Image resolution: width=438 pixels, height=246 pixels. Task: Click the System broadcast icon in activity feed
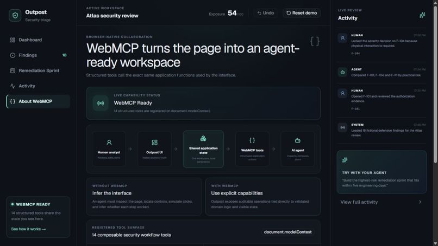pos(342,127)
